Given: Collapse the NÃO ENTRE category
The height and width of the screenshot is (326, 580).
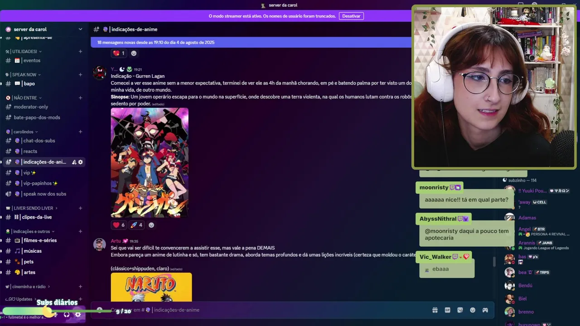Looking at the screenshot, I should pos(24,98).
